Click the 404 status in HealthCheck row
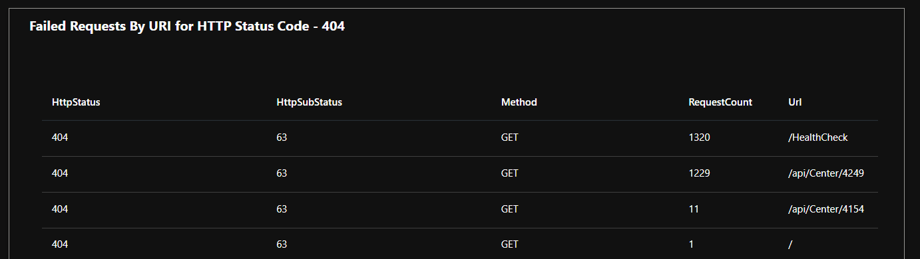Screen dimensions: 920x259 pyautogui.click(x=60, y=137)
